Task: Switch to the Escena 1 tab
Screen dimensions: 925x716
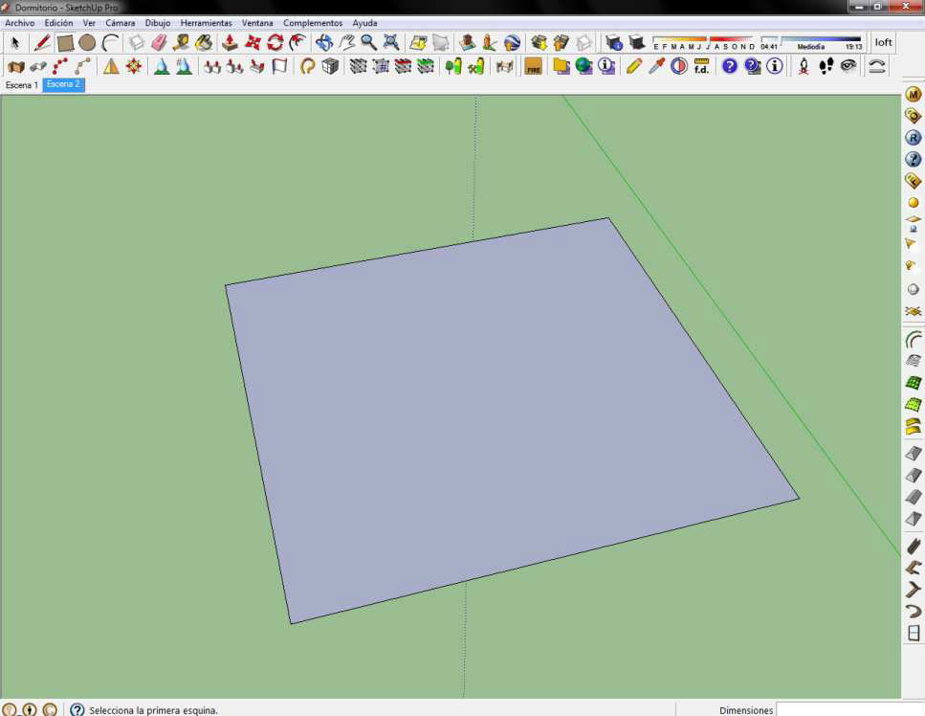Action: pyautogui.click(x=22, y=85)
